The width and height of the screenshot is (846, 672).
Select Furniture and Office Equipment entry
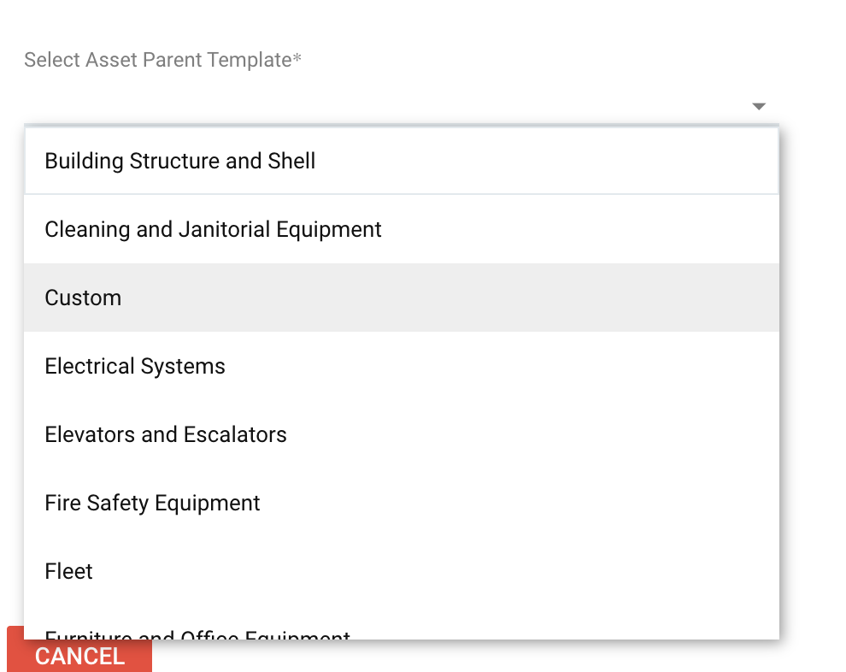tap(197, 634)
